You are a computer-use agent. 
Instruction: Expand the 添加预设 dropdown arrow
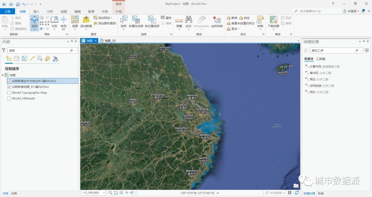point(112,18)
